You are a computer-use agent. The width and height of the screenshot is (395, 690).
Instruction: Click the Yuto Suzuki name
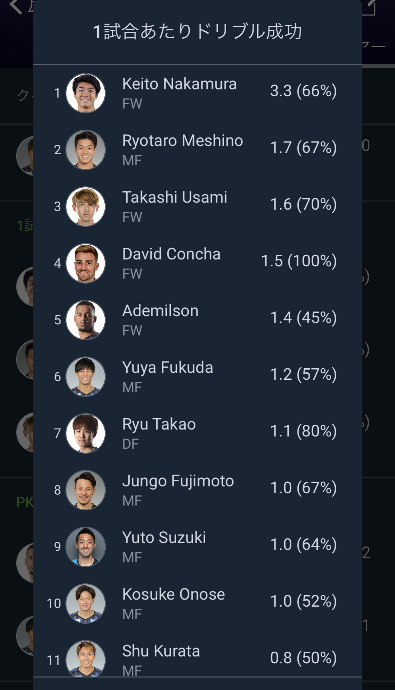click(x=164, y=537)
